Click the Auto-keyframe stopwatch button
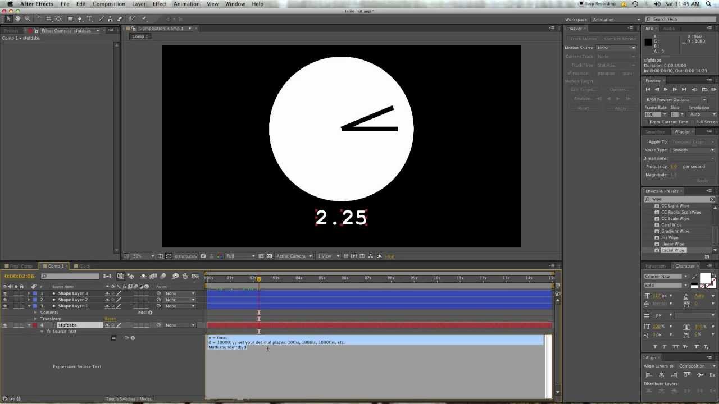Screen dimensions: 719x404 [x=185, y=276]
